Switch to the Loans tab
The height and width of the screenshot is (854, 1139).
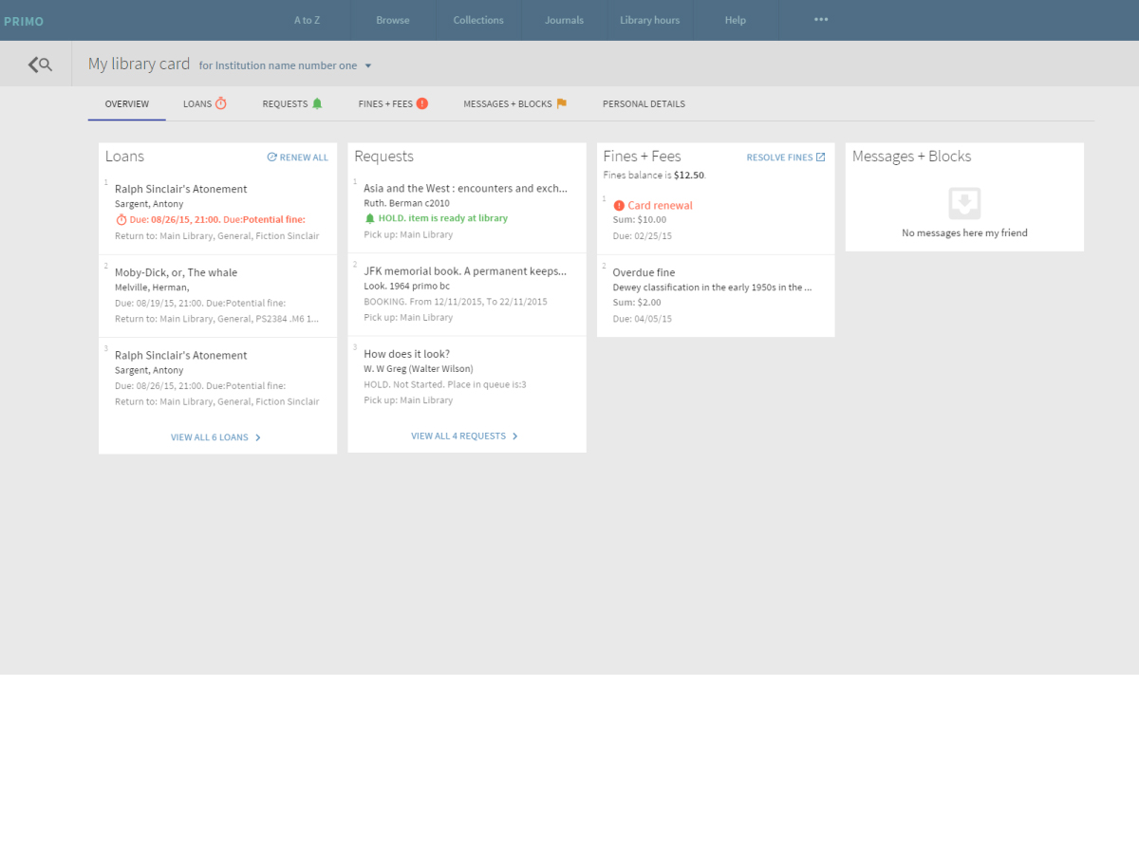[205, 103]
